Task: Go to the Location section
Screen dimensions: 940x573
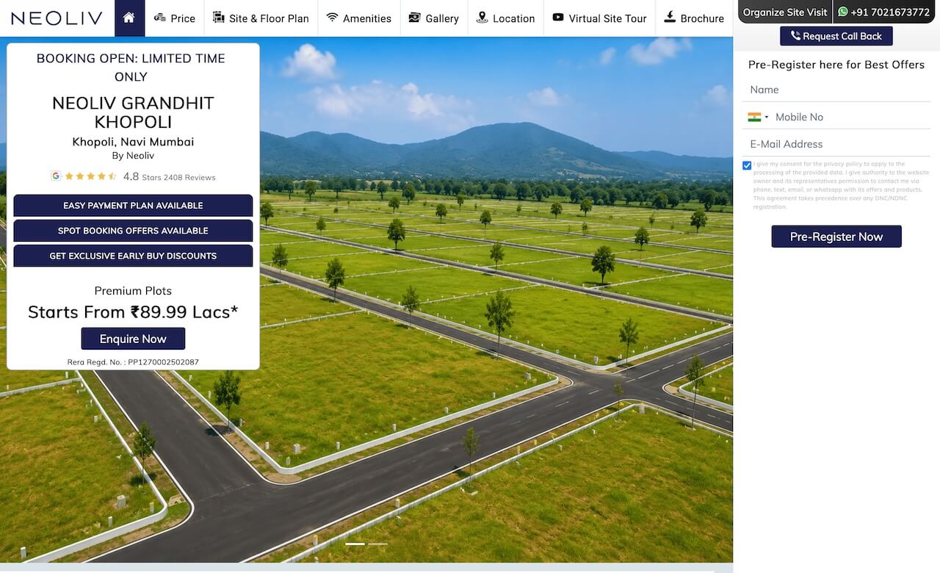Action: tap(505, 18)
